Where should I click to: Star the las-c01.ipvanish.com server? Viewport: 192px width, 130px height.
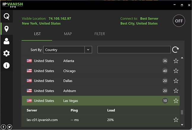coord(176,120)
